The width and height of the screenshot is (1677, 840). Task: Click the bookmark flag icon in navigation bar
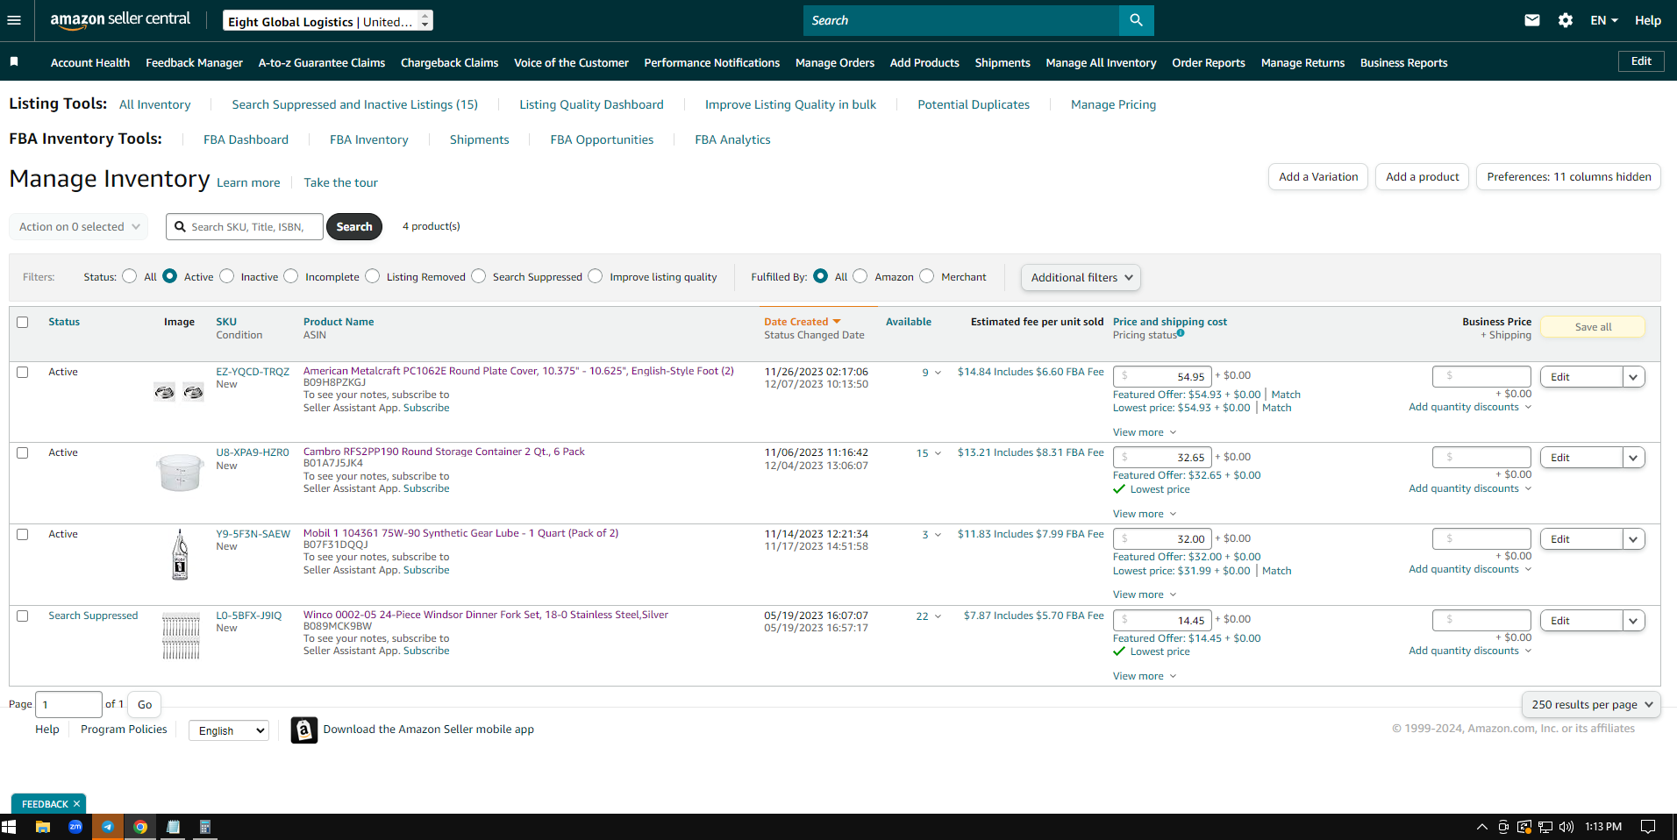pos(14,61)
